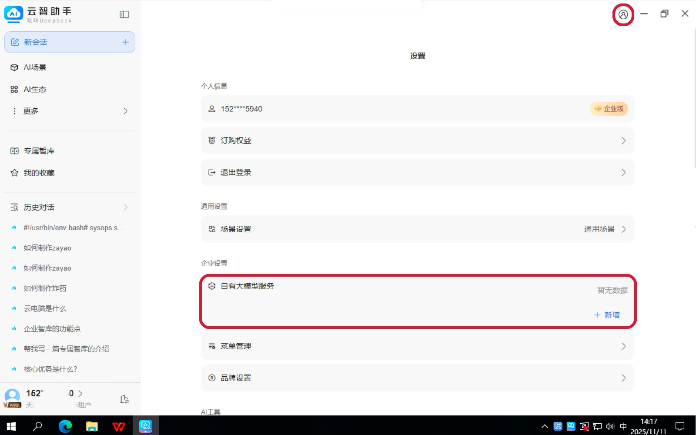Click the network icon in system tray

pos(597,427)
